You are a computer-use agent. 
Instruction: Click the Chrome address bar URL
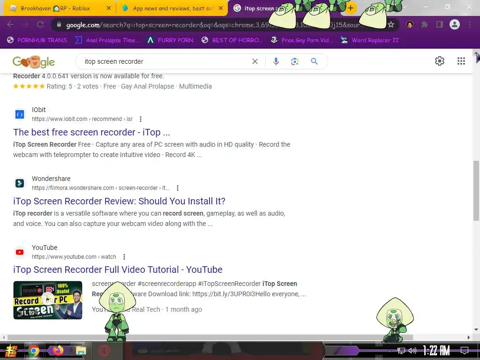click(x=214, y=25)
